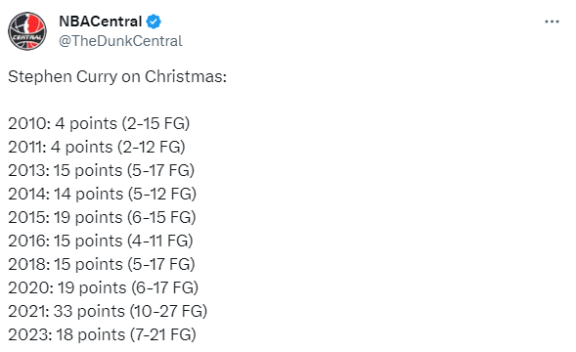Select the 2020: 19 points line
Screen dimensions: 576x352
pos(104,288)
